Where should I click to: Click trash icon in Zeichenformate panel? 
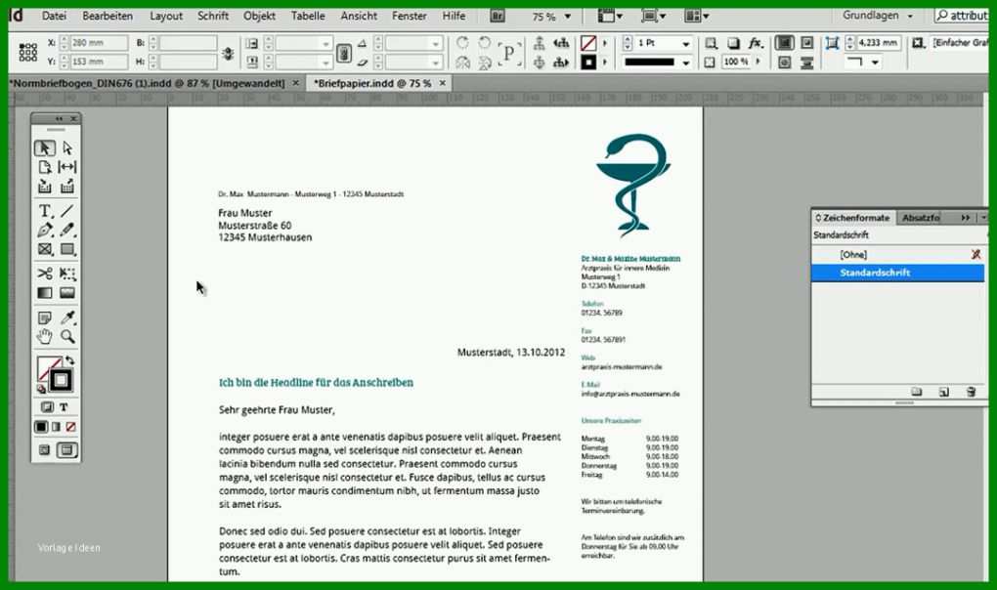tap(971, 393)
